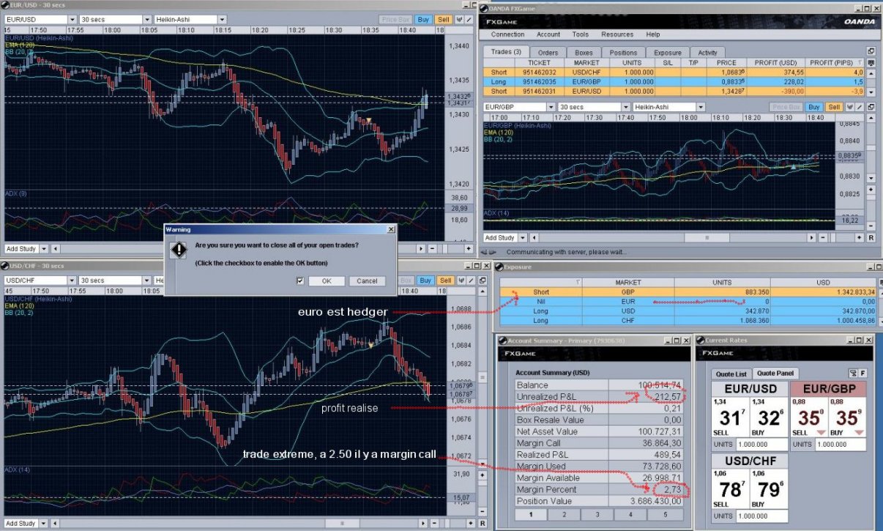Open Heikin-Ashi chart type dropdown in EUR/USD chart
The width and height of the screenshot is (883, 531).
220,20
